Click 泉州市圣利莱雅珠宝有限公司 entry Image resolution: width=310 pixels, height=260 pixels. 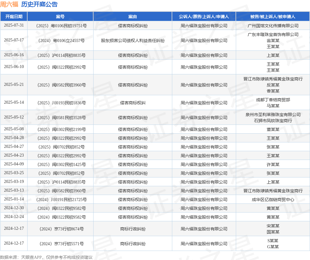tap(273, 115)
